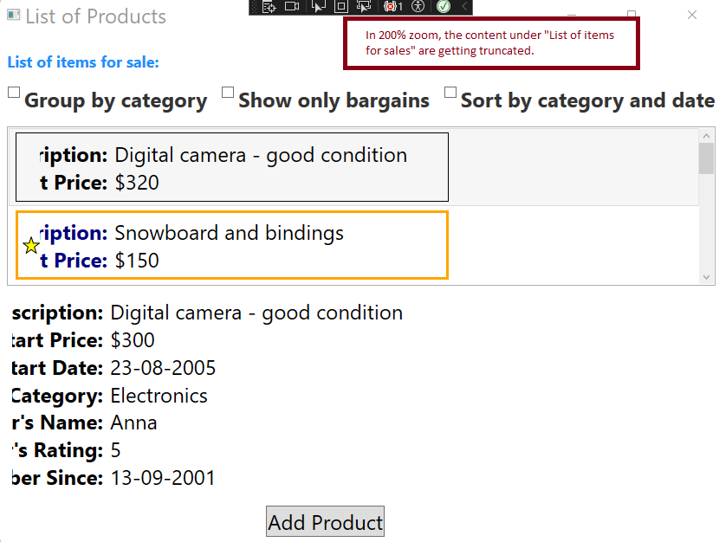The height and width of the screenshot is (542, 719).
Task: Tick Sort by category and date
Action: coord(450,92)
